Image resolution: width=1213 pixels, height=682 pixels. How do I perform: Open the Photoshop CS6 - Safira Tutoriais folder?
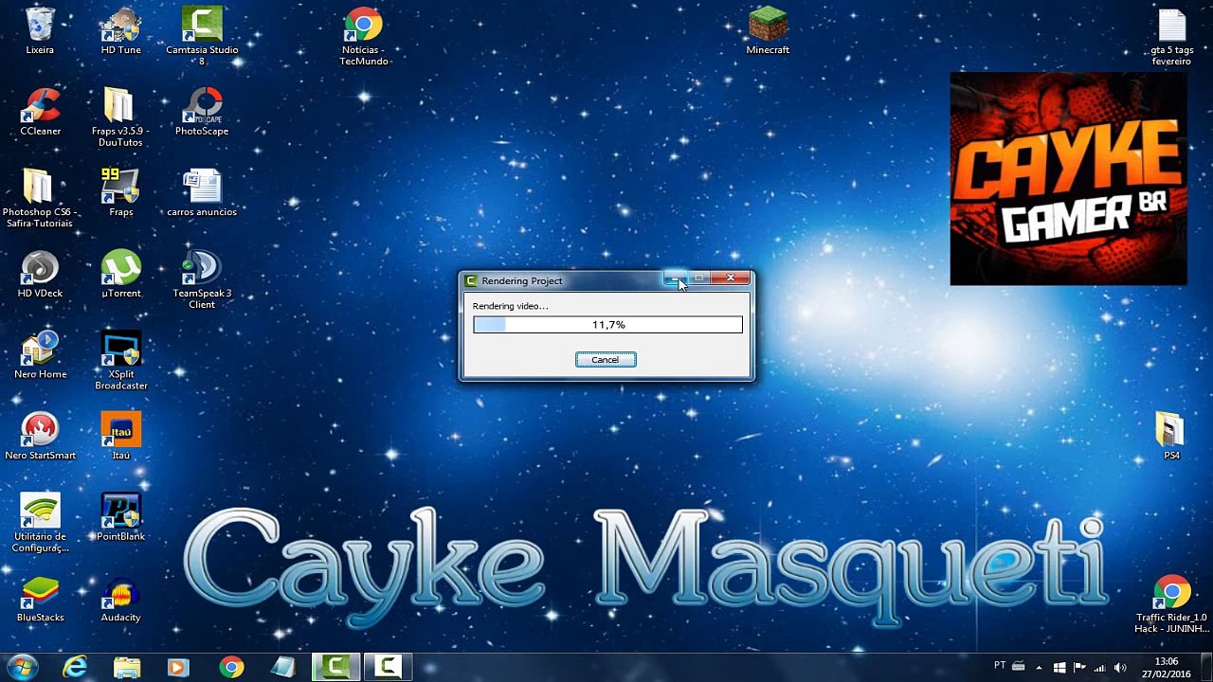click(39, 199)
